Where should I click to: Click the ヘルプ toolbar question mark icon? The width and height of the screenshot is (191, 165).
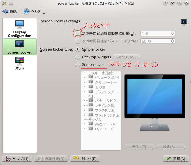tap(27, 11)
